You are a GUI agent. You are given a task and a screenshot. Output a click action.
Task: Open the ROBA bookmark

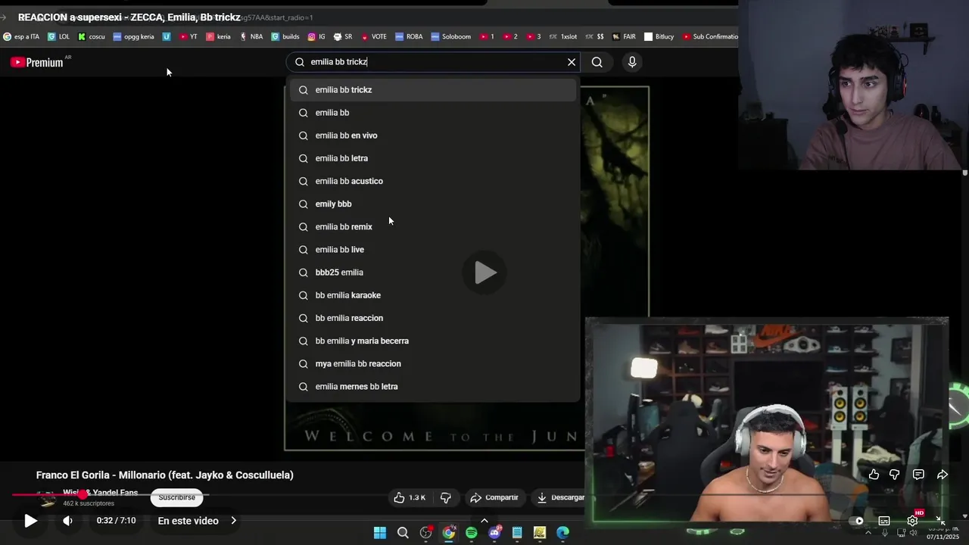tap(409, 36)
